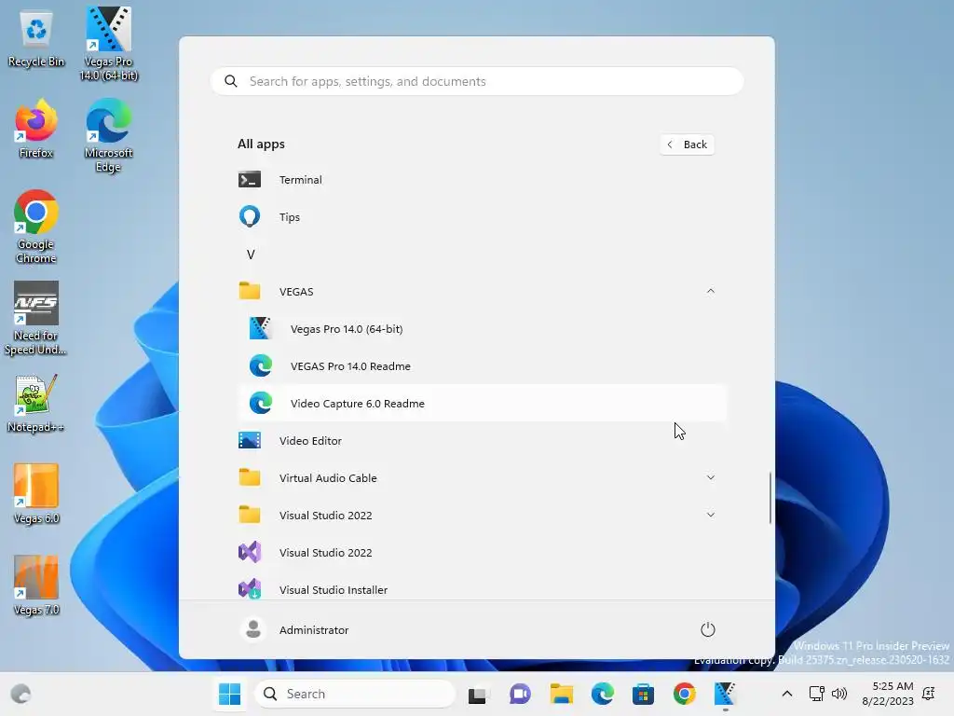This screenshot has width=954, height=716.
Task: Expand the Visual Studio 2022 folder chevron
Action: (710, 515)
